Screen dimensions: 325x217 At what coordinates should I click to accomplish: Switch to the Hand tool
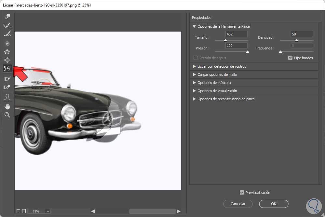tap(7, 106)
